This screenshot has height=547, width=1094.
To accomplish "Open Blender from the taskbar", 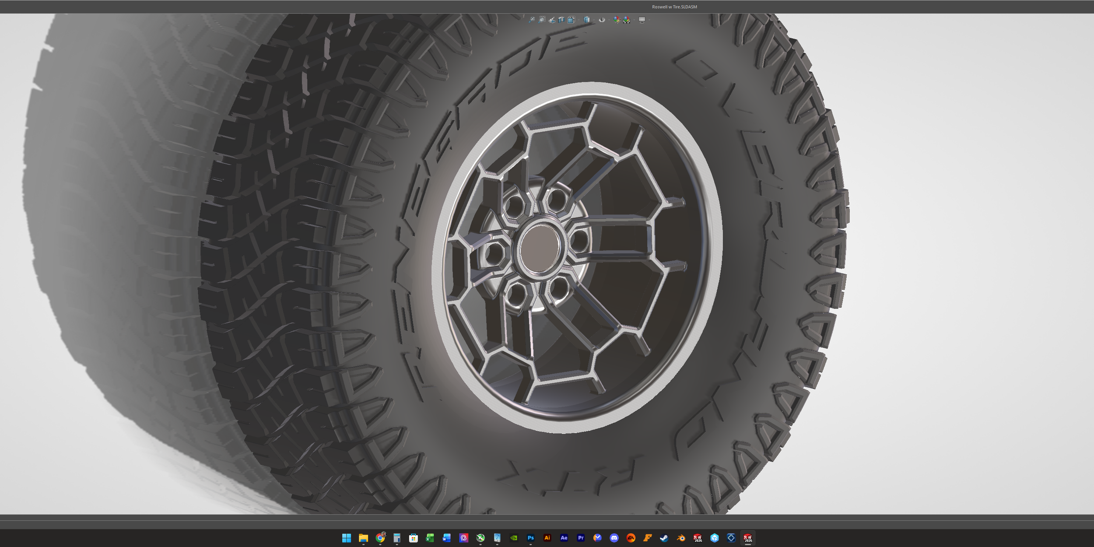I will click(x=681, y=538).
